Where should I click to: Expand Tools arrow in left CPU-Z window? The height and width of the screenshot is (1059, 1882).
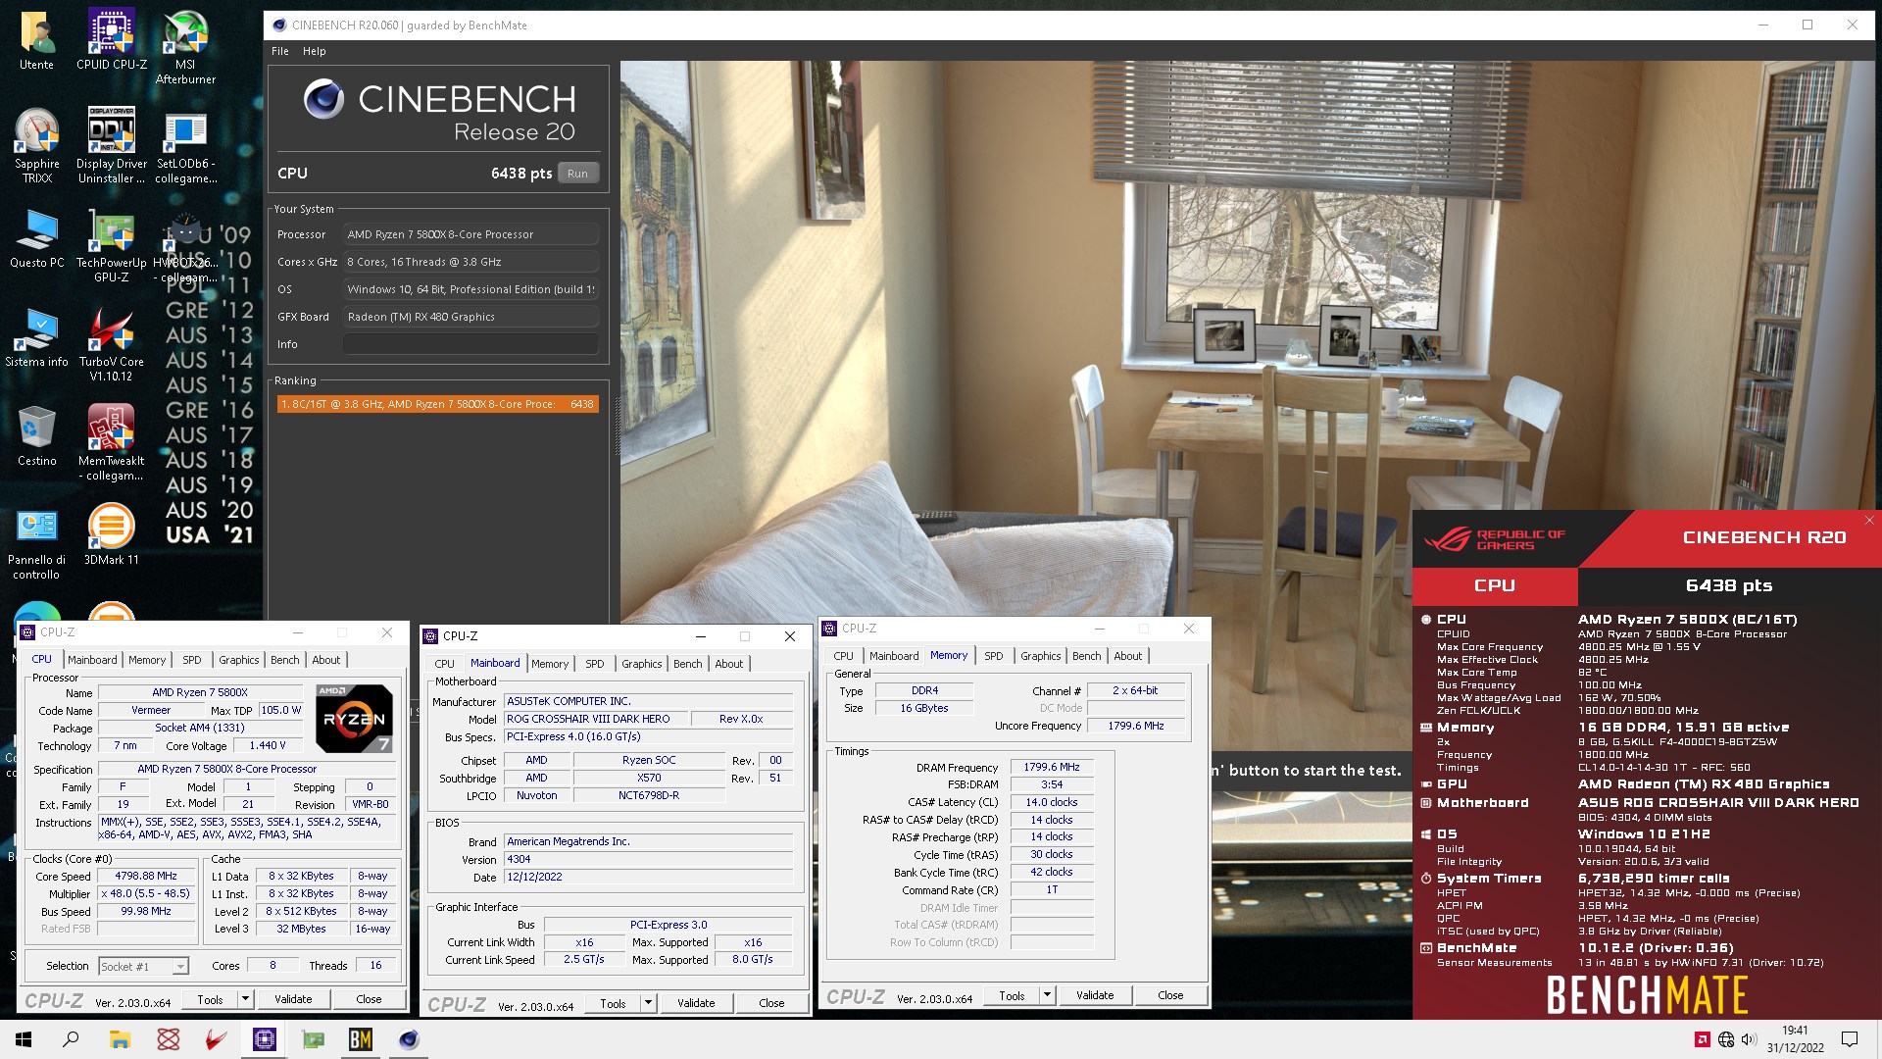(246, 999)
